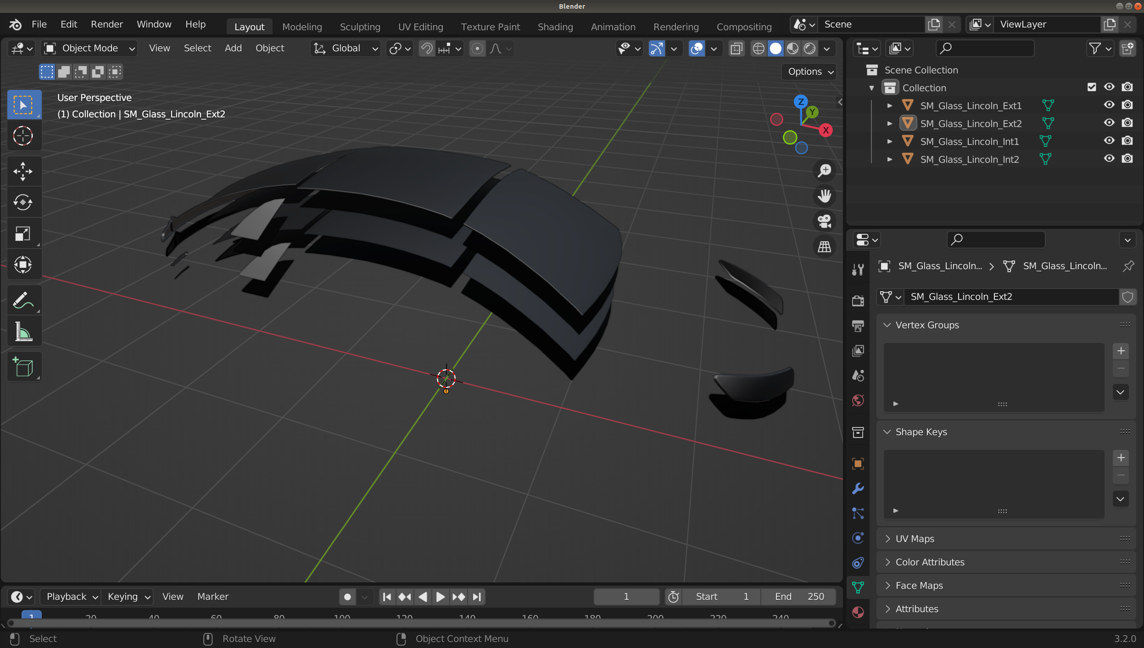Open the Object dropdown menu

(x=269, y=48)
